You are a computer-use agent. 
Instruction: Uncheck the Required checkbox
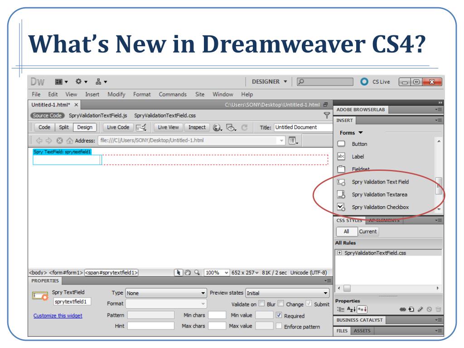(x=279, y=315)
